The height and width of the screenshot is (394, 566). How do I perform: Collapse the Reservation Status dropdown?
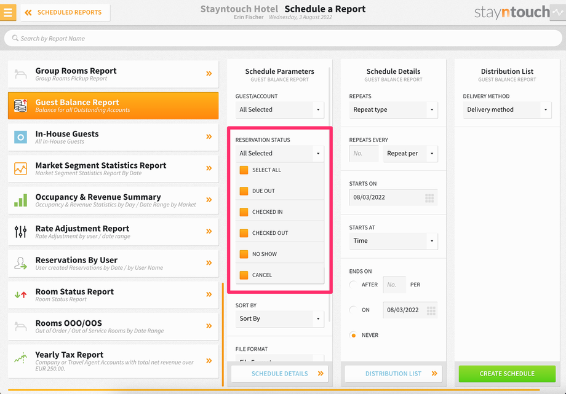click(280, 153)
